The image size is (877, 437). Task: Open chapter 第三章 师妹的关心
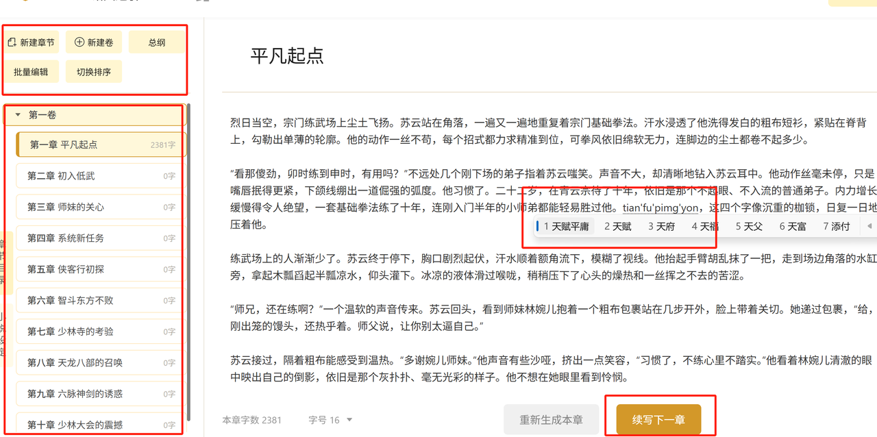[101, 207]
